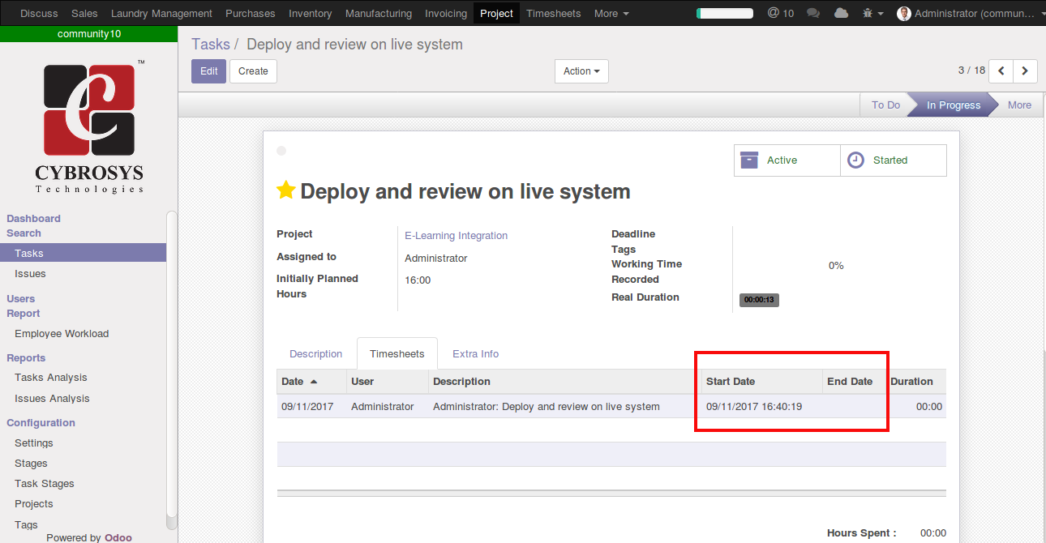
Task: Click the Started clock icon
Action: tap(856, 160)
